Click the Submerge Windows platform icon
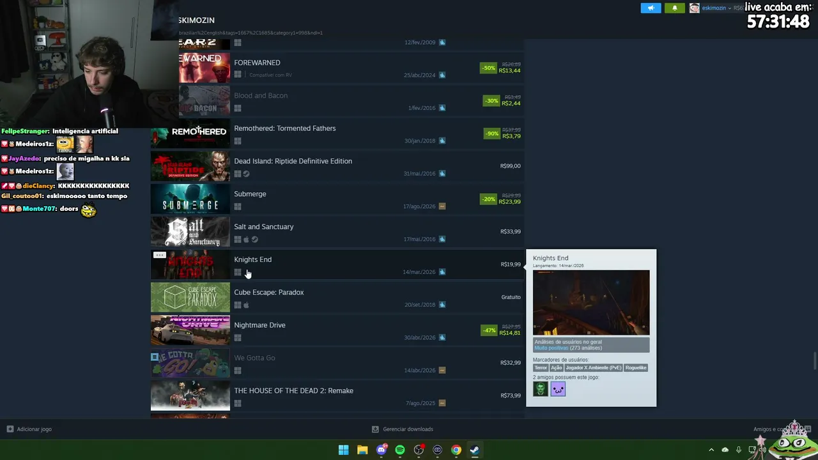Viewport: 818px width, 460px height. coord(238,206)
